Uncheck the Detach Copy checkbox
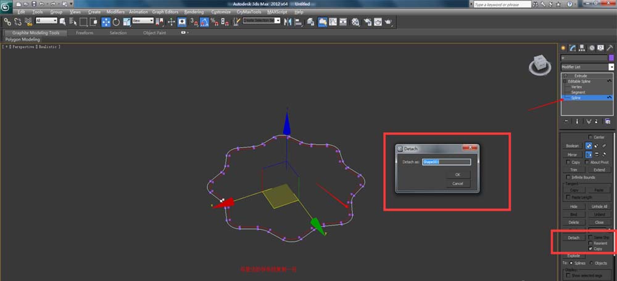The image size is (617, 281). 590,249
